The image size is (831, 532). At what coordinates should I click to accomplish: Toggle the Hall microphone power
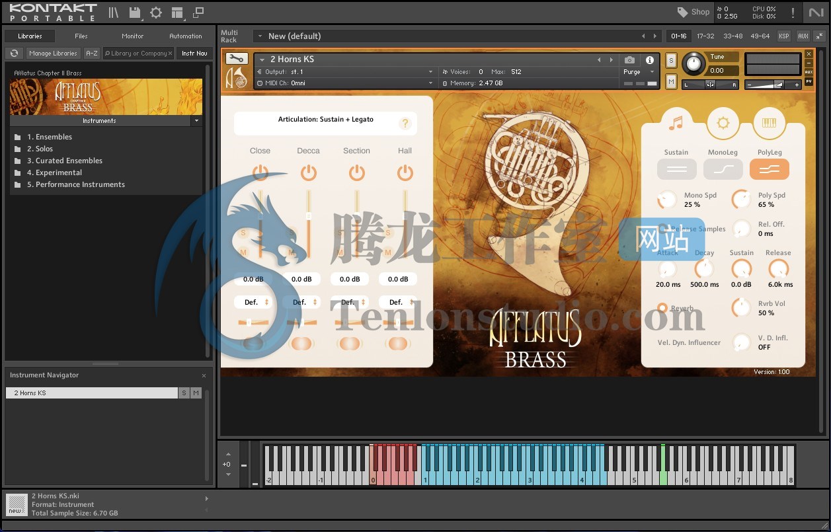[x=405, y=173]
